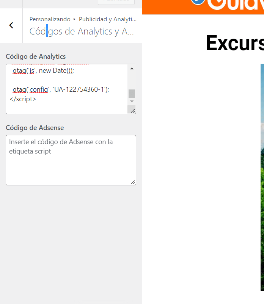The width and height of the screenshot is (264, 304).
Task: Click the Personalizando breadcrumb text
Action: point(50,19)
